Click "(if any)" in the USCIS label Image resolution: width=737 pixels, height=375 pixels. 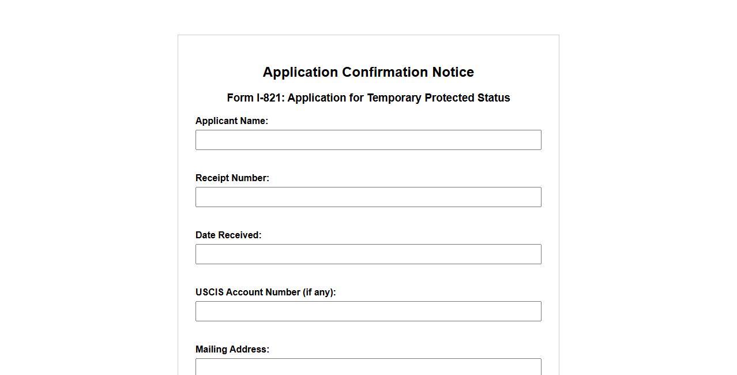coord(319,292)
